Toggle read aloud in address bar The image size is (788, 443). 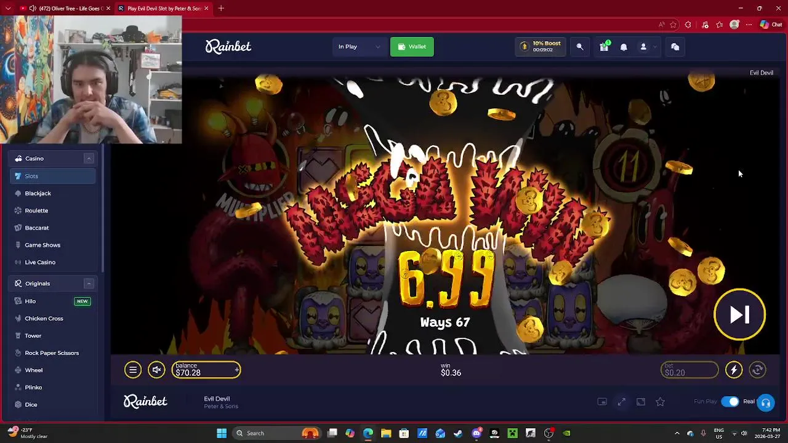pos(661,25)
